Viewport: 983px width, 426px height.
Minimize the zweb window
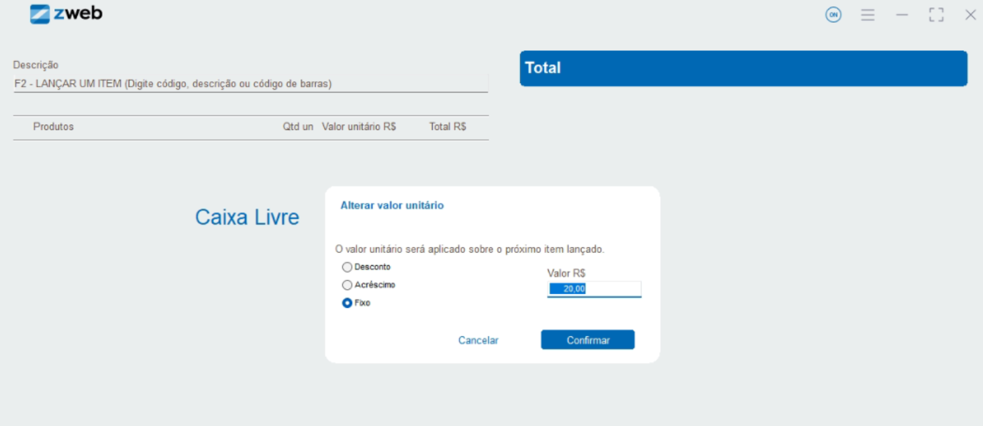pos(902,15)
